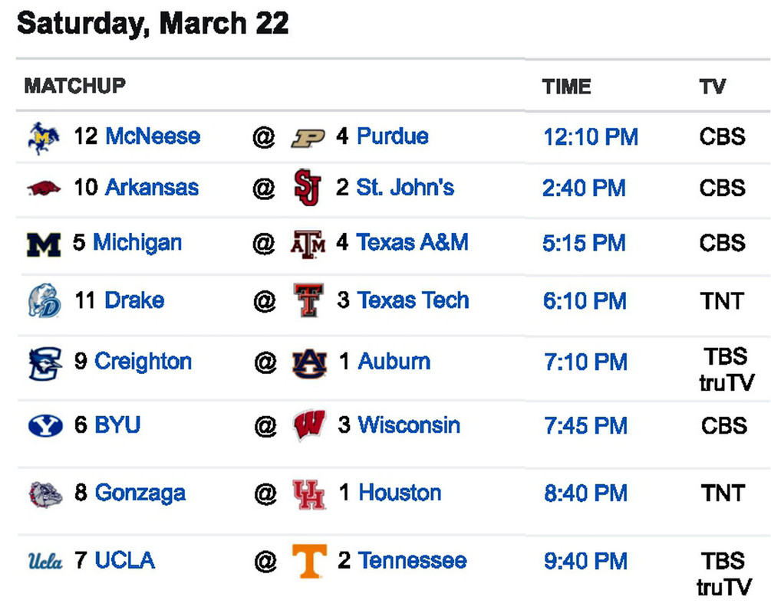Click the Auburn team logo
Screen dimensions: 771x613
(x=309, y=362)
